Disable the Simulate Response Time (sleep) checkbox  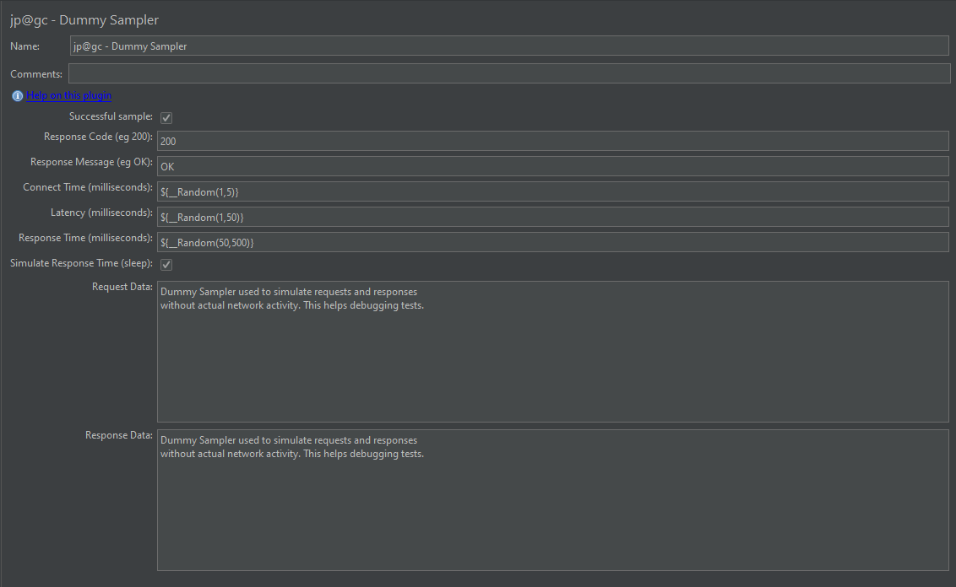166,265
